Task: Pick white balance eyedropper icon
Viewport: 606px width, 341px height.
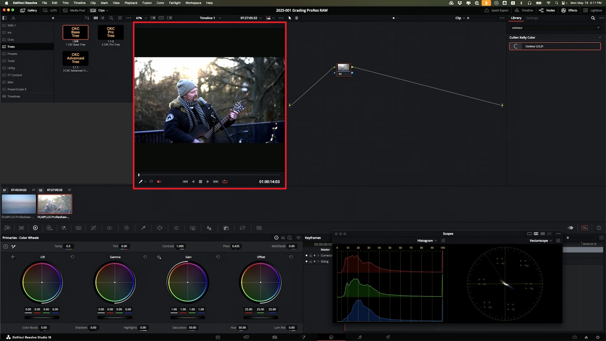Action: tap(14, 246)
